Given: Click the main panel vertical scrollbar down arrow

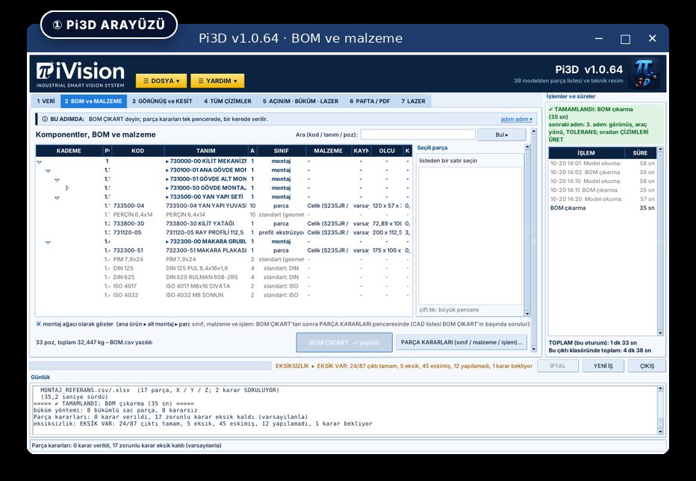Looking at the screenshot, I should [533, 349].
